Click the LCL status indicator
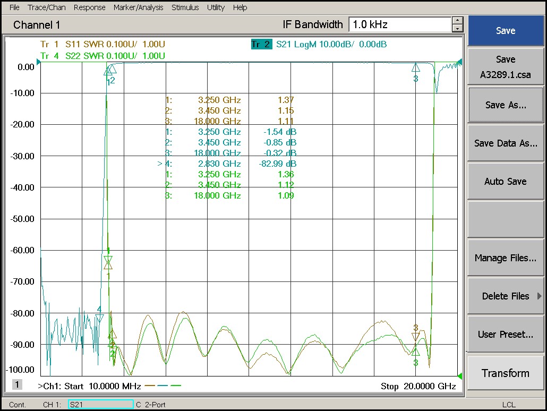The height and width of the screenshot is (411, 547). 509,405
